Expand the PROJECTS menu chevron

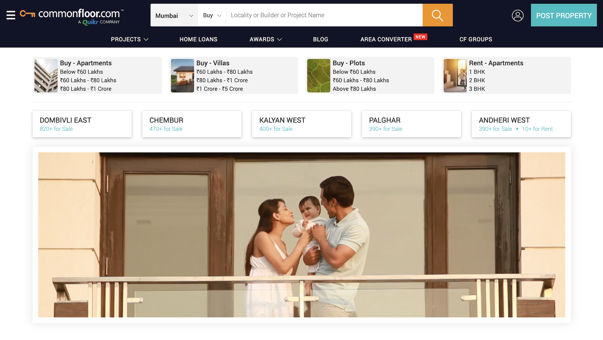(x=146, y=39)
